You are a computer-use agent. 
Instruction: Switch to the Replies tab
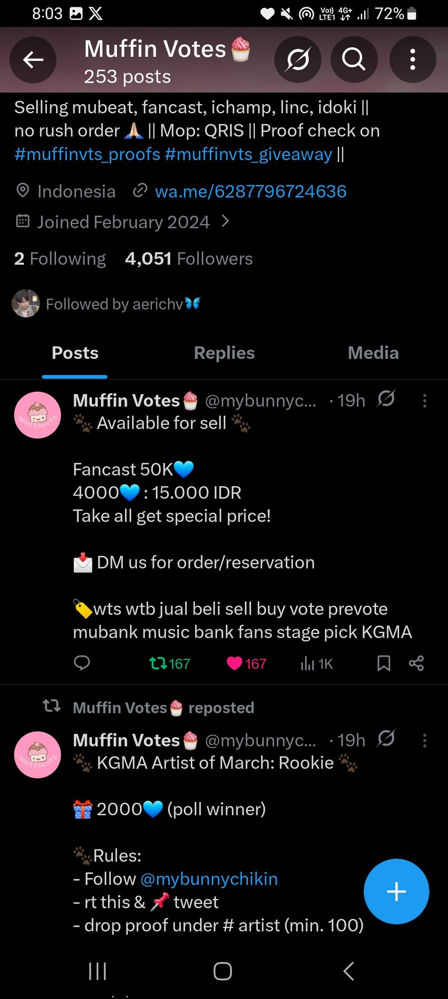[x=224, y=353]
